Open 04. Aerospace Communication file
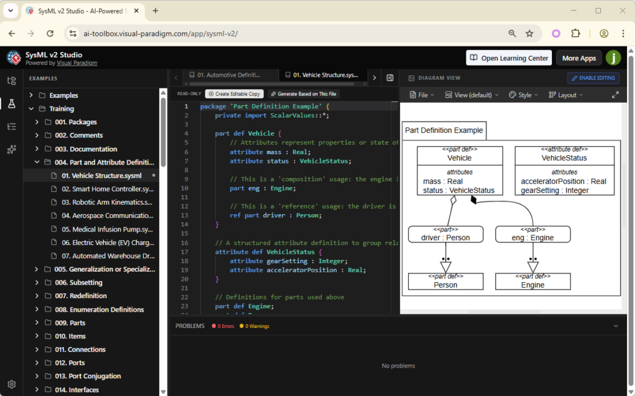Image resolution: width=635 pixels, height=396 pixels. coord(107,215)
